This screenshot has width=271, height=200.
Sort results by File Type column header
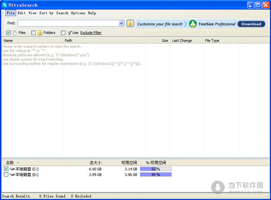point(221,41)
